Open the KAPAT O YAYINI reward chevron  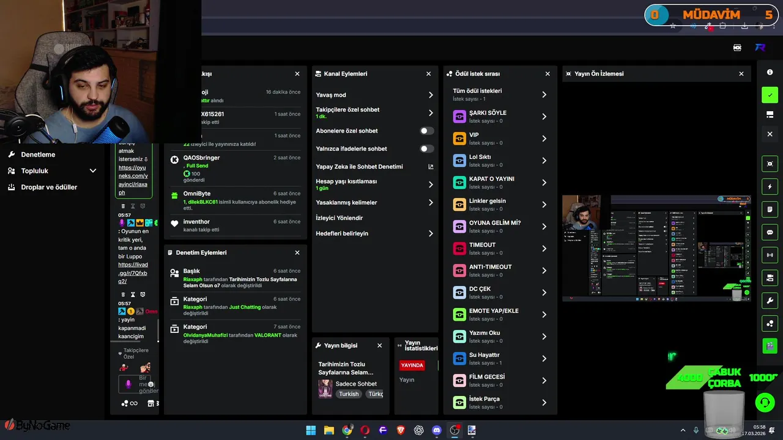click(x=544, y=183)
